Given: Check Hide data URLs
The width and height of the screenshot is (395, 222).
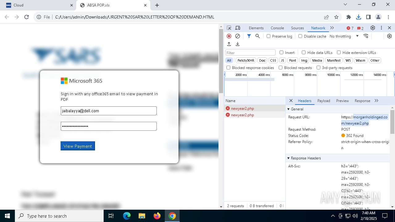Looking at the screenshot, I should coord(304,52).
